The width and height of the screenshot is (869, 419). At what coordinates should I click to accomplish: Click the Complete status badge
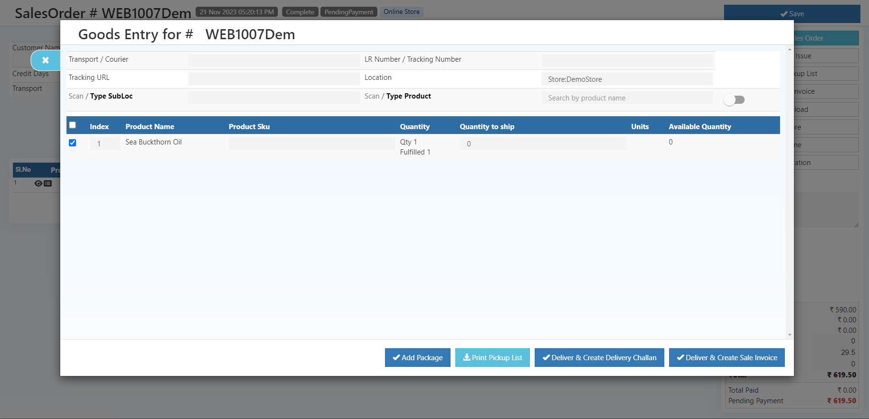coord(300,12)
